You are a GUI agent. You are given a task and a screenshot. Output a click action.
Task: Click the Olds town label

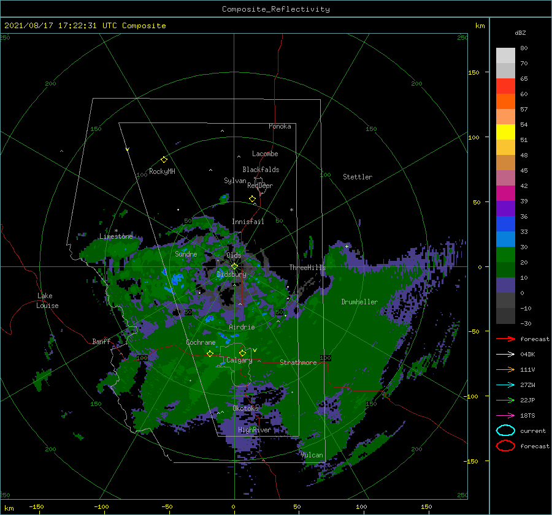tap(234, 255)
